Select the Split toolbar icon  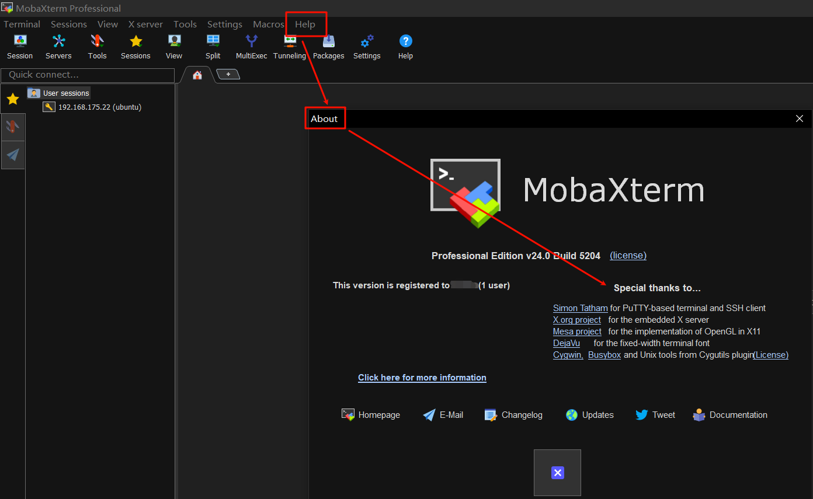tap(213, 47)
